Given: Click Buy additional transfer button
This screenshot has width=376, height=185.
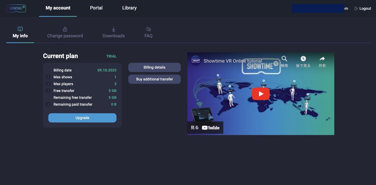Looking at the screenshot, I should pyautogui.click(x=154, y=79).
